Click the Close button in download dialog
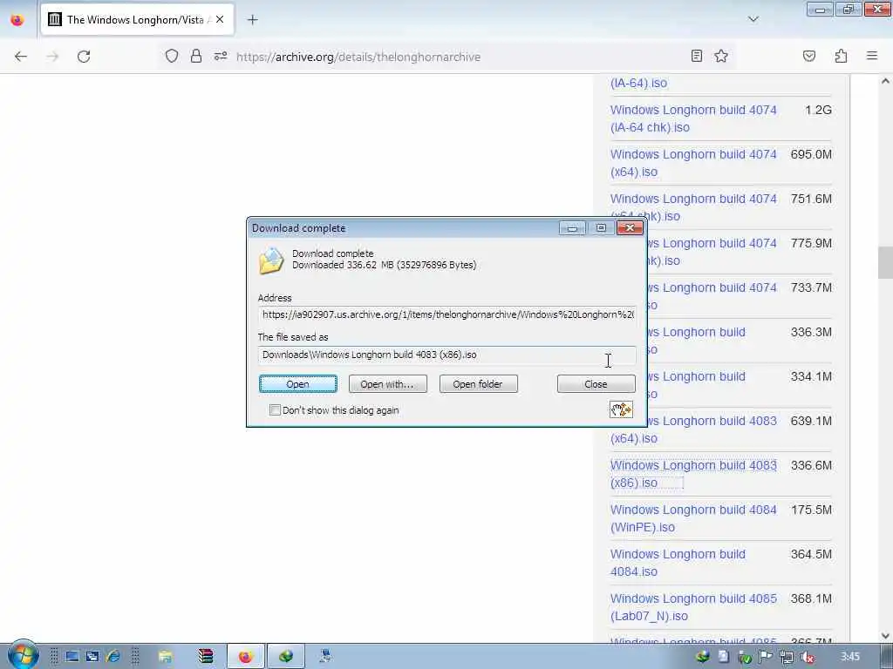 tap(596, 384)
